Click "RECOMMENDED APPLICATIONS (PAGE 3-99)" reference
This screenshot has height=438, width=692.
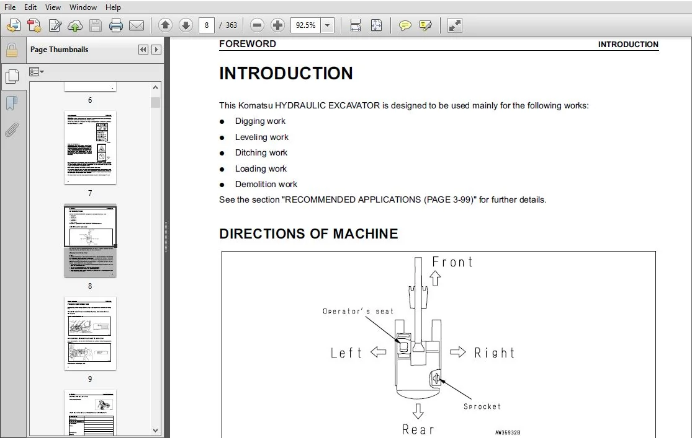point(379,199)
